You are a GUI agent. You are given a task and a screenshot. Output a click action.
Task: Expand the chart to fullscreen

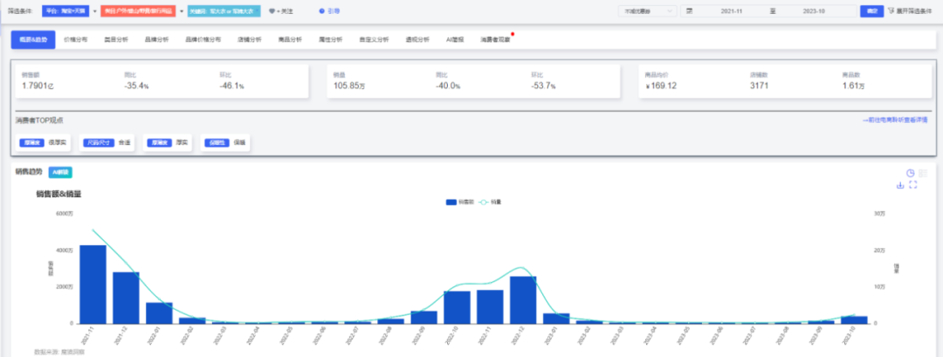tap(912, 185)
